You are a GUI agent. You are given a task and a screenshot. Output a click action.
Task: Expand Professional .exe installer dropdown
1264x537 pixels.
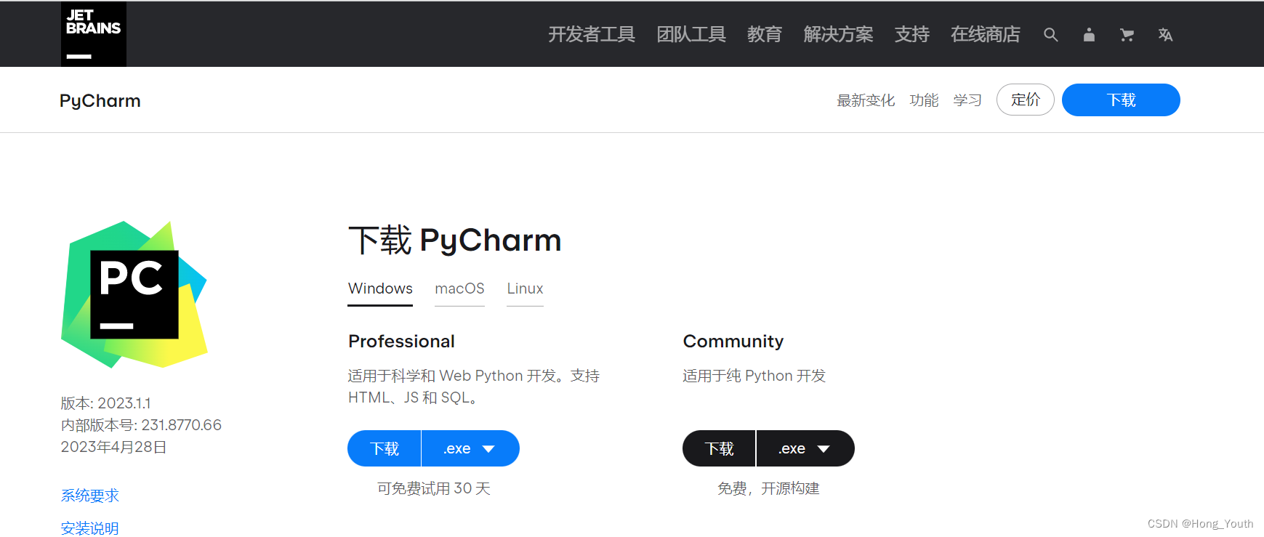pos(470,448)
